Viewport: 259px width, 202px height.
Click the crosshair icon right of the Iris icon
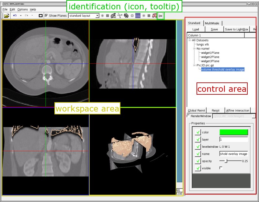[144, 16]
